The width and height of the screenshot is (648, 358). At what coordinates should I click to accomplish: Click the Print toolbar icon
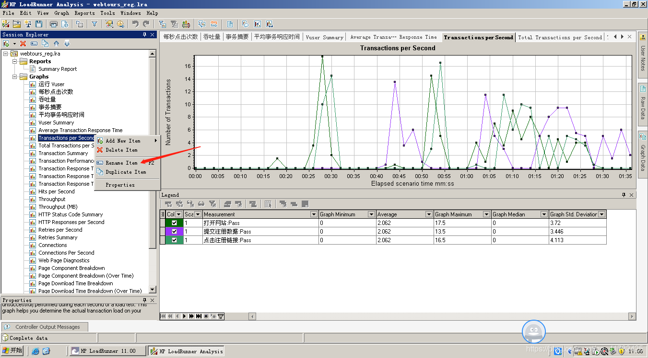coord(54,24)
